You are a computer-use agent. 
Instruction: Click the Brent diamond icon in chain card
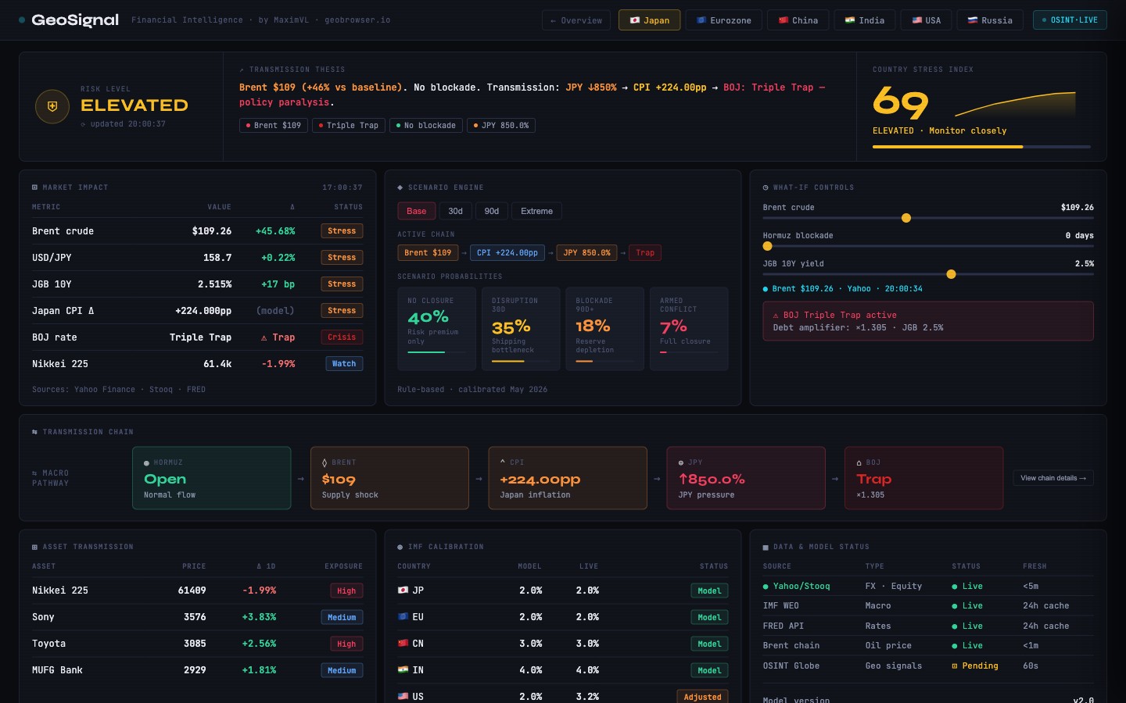[325, 462]
